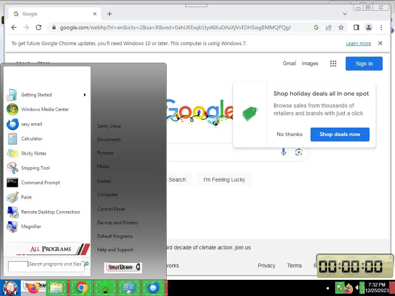Open Gmail link

pyautogui.click(x=289, y=64)
